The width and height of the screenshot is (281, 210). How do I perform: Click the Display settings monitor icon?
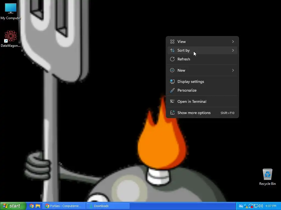pos(172,81)
